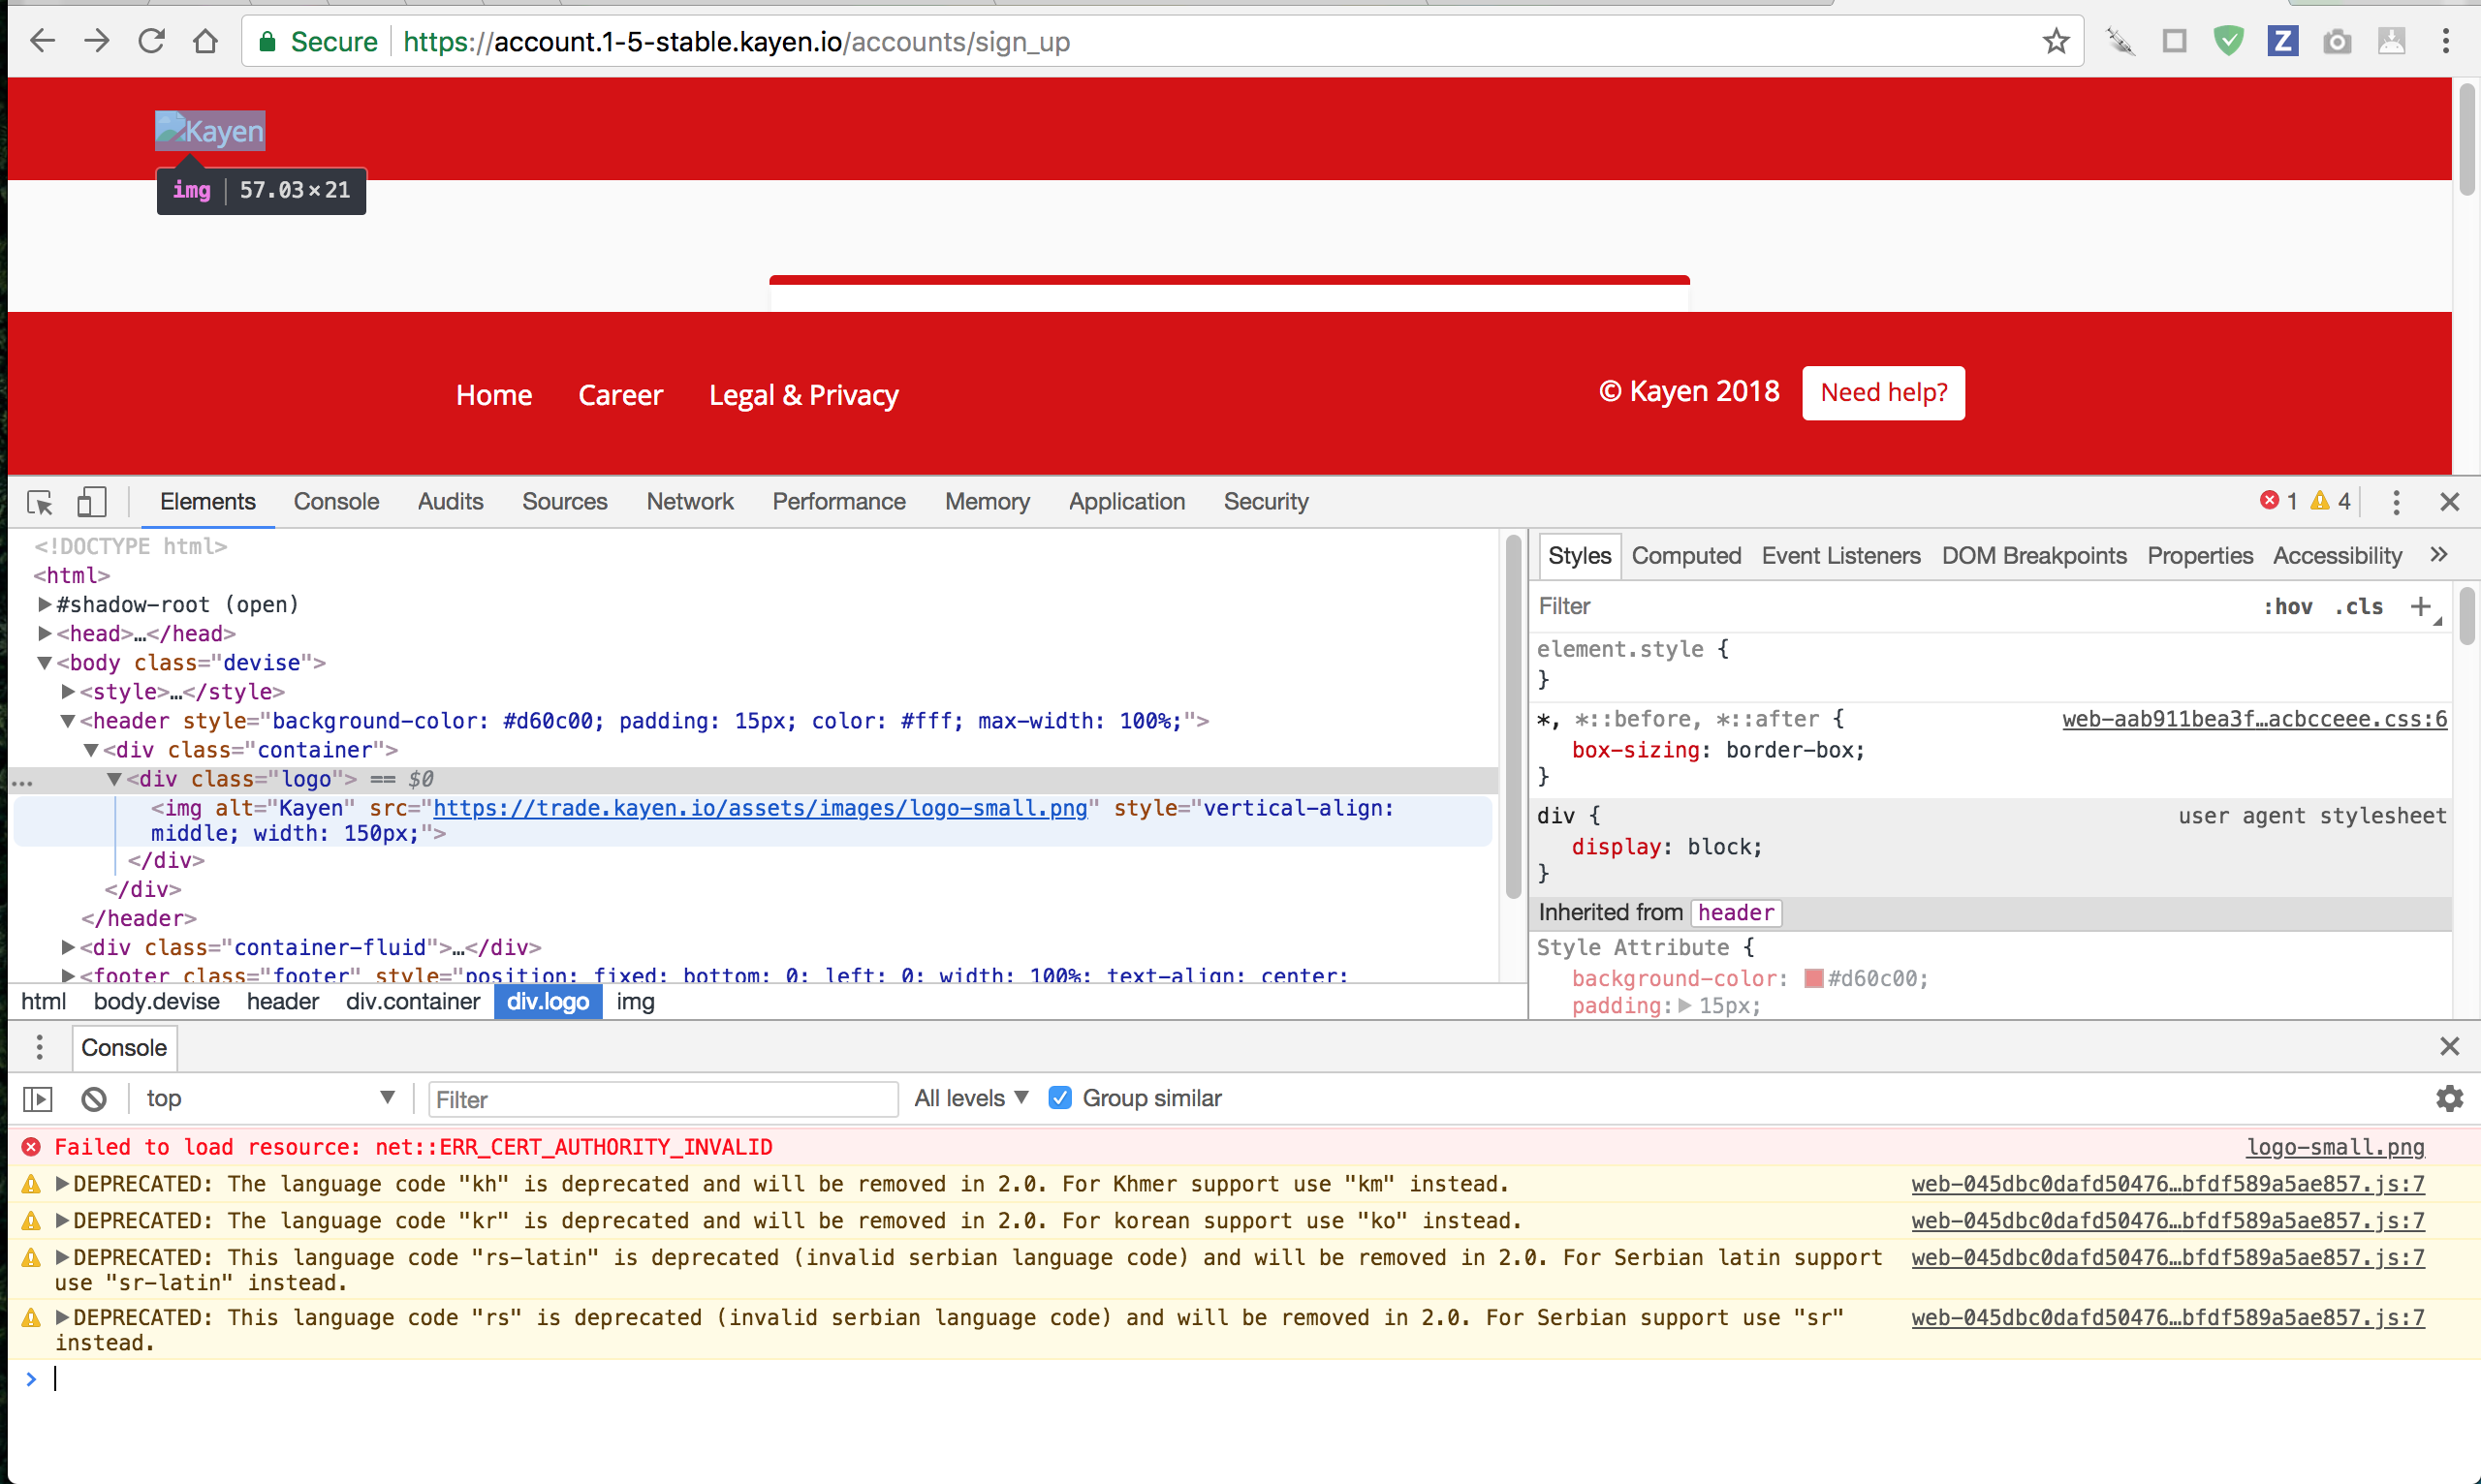The height and width of the screenshot is (1484, 2481).
Task: Toggle .cls element classes panel
Action: (2359, 606)
